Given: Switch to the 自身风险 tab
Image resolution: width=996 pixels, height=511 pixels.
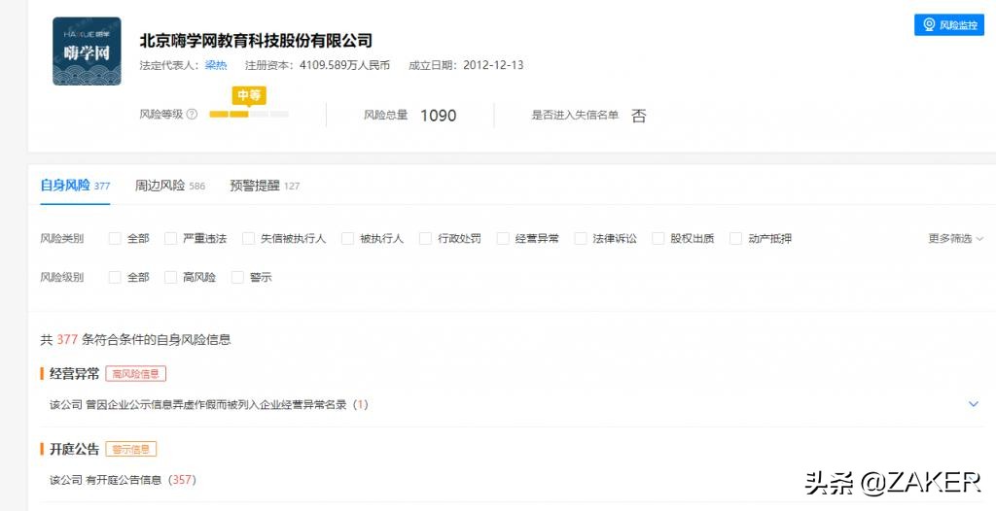Looking at the screenshot, I should point(75,186).
